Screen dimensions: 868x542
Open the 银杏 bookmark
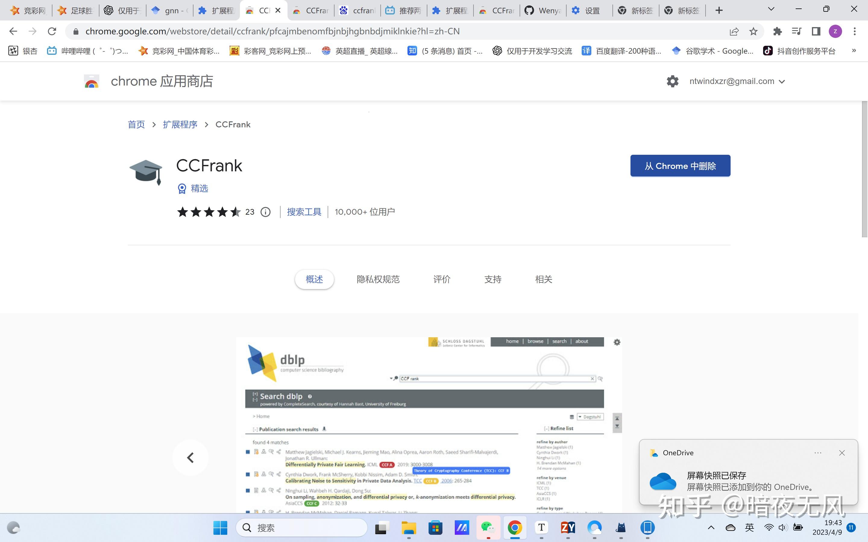23,51
